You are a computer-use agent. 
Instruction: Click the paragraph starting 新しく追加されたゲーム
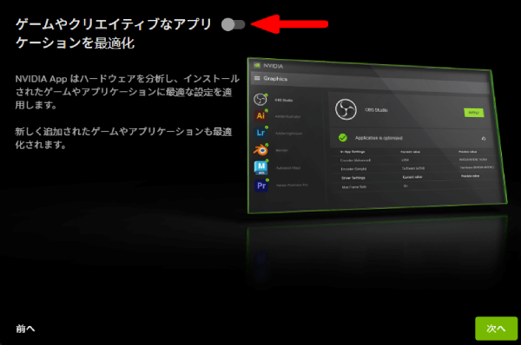[x=123, y=138]
